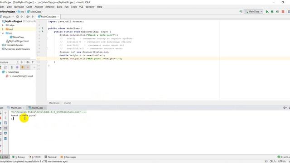
Task: Start debugging with the green bug icon
Action: (272, 12)
